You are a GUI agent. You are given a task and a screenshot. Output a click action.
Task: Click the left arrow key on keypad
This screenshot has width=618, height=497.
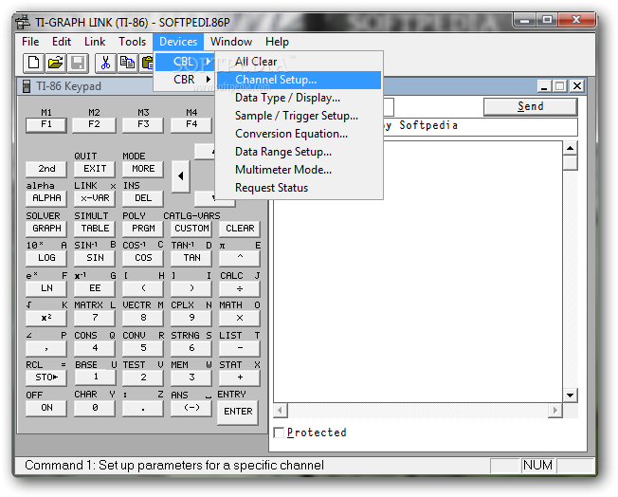click(x=180, y=176)
